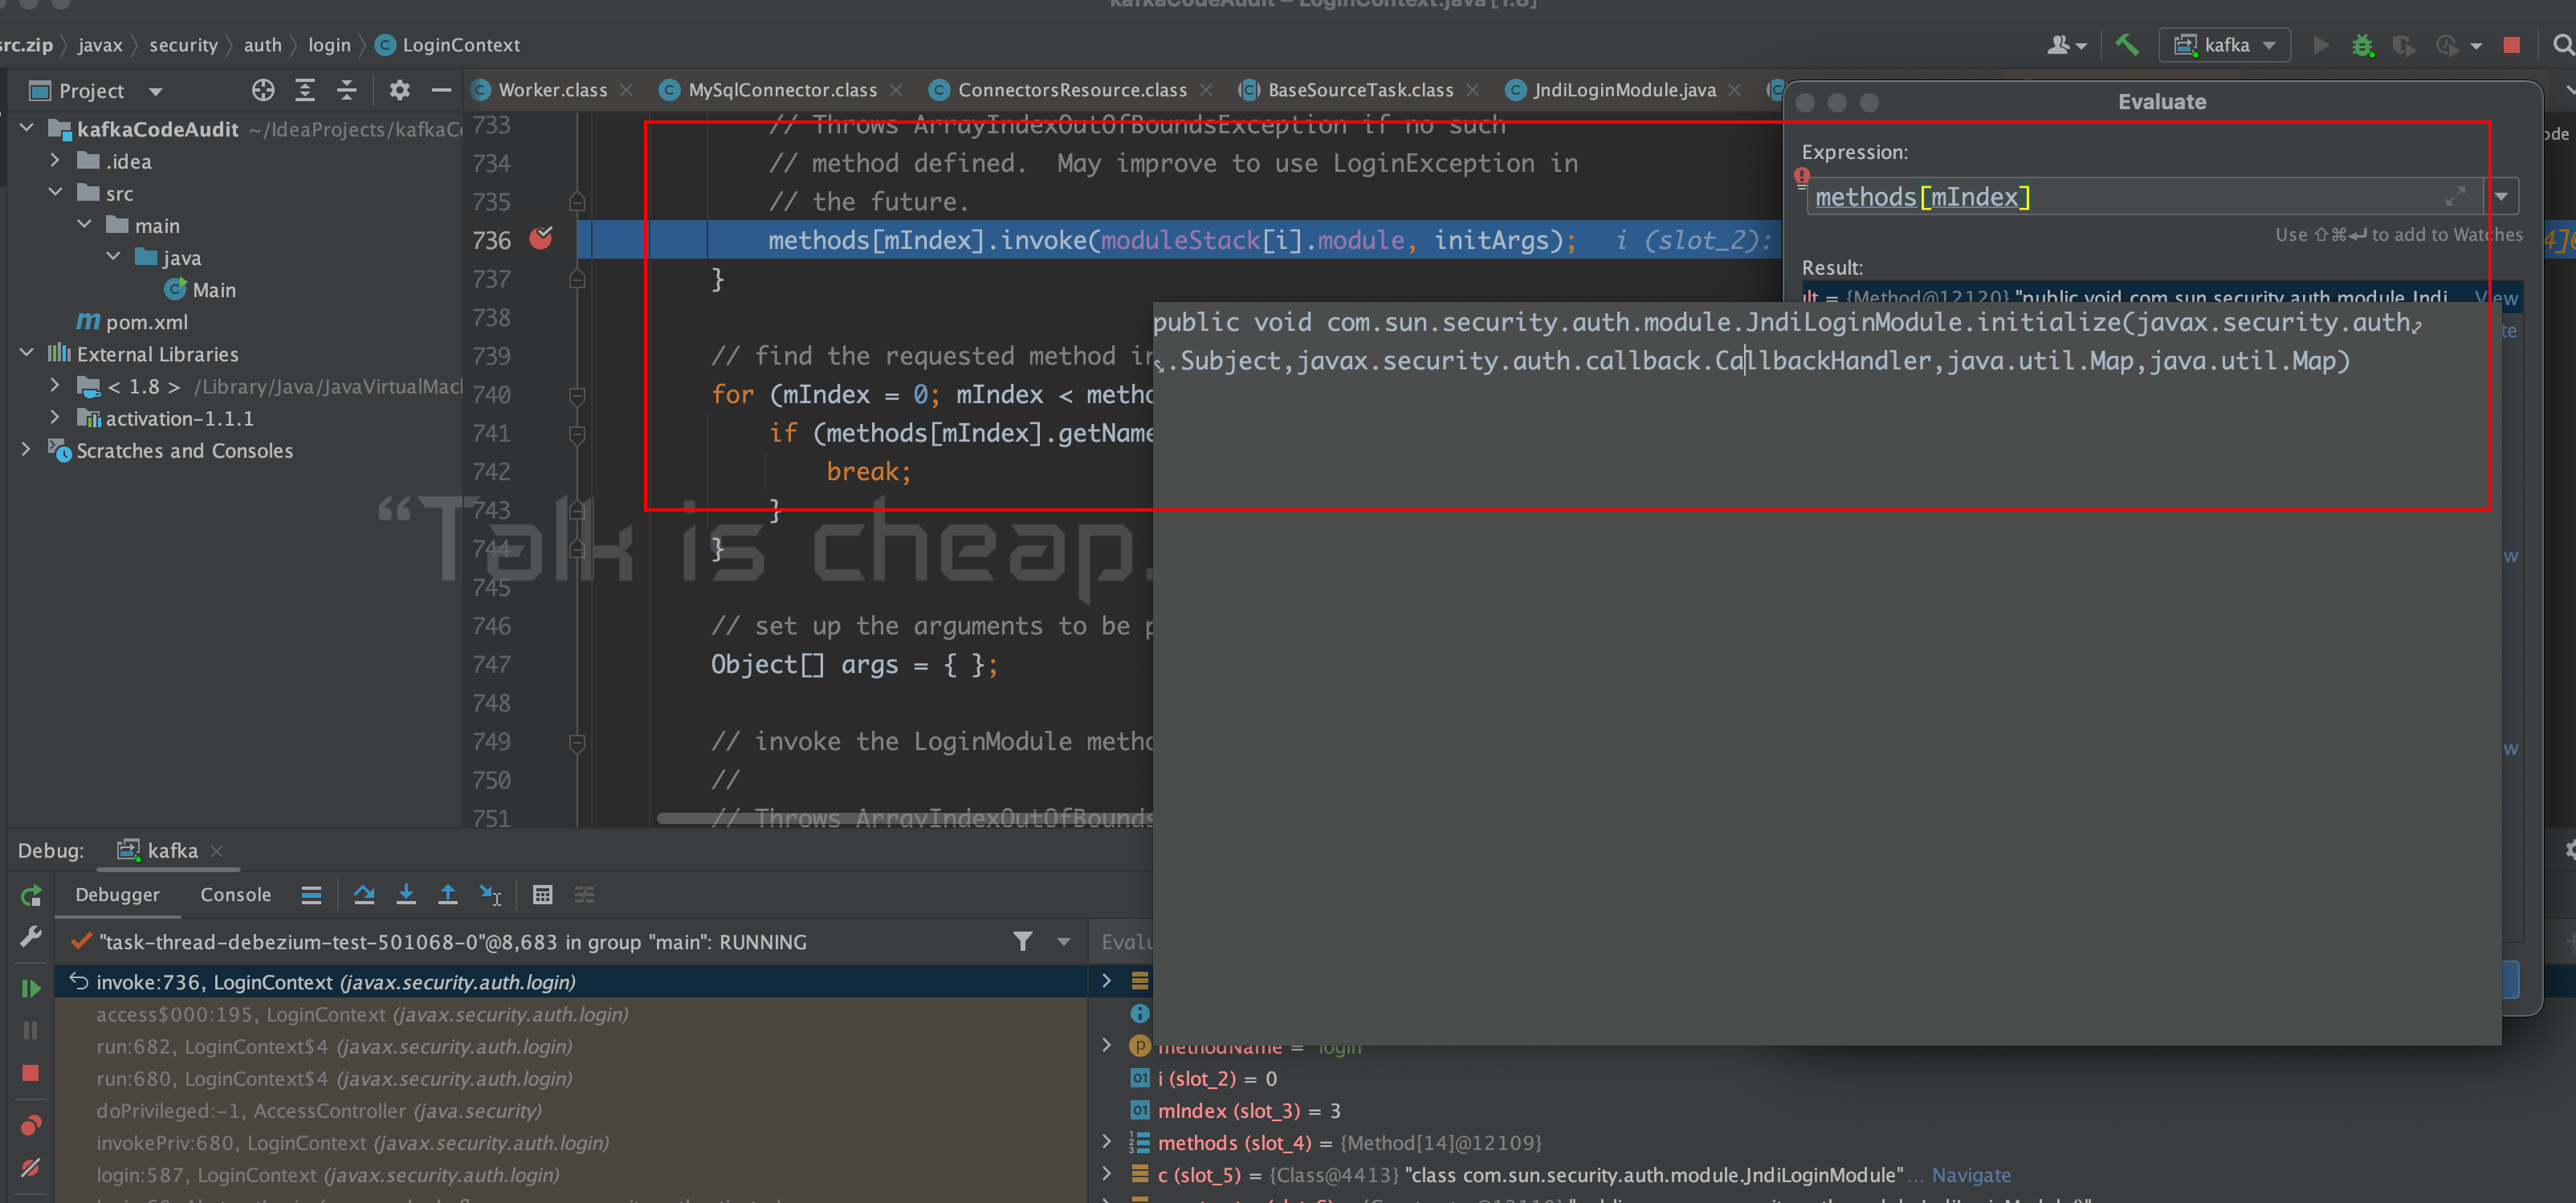The width and height of the screenshot is (2576, 1203).
Task: Click Rerun kafka debug icon
Action: coord(31,895)
